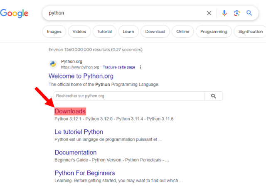This screenshot has height=188, width=266.
Task: Open Welcome to Python.org result
Action: 81,76
